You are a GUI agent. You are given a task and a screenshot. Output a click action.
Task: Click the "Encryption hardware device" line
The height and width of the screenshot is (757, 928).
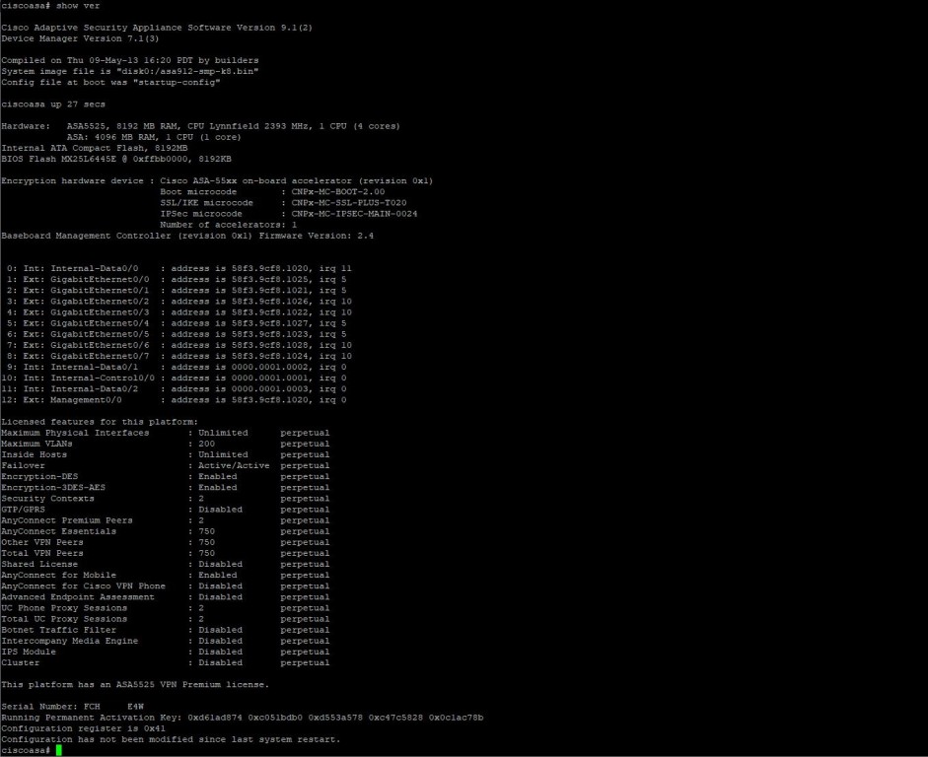pyautogui.click(x=217, y=181)
